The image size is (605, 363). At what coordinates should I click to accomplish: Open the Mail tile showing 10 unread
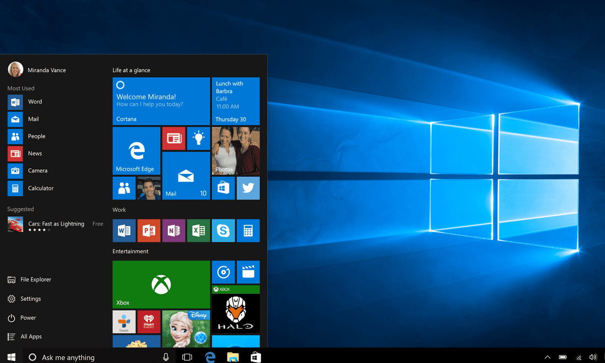pos(186,175)
